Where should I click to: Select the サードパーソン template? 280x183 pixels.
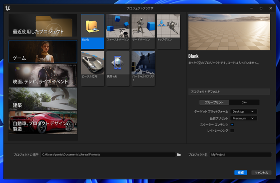(x=143, y=32)
